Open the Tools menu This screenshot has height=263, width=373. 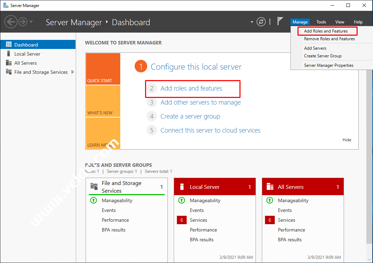pos(321,22)
